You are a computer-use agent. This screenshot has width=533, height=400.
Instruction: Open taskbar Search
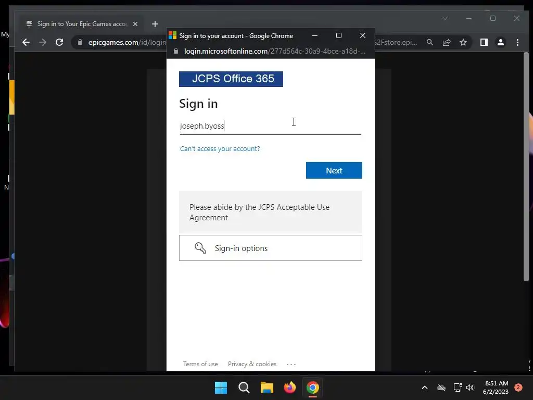click(x=244, y=387)
